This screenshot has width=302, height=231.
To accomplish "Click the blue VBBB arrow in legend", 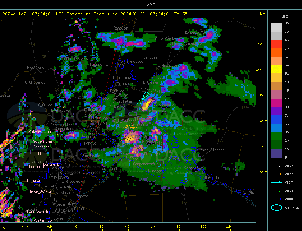I will click(x=276, y=199).
